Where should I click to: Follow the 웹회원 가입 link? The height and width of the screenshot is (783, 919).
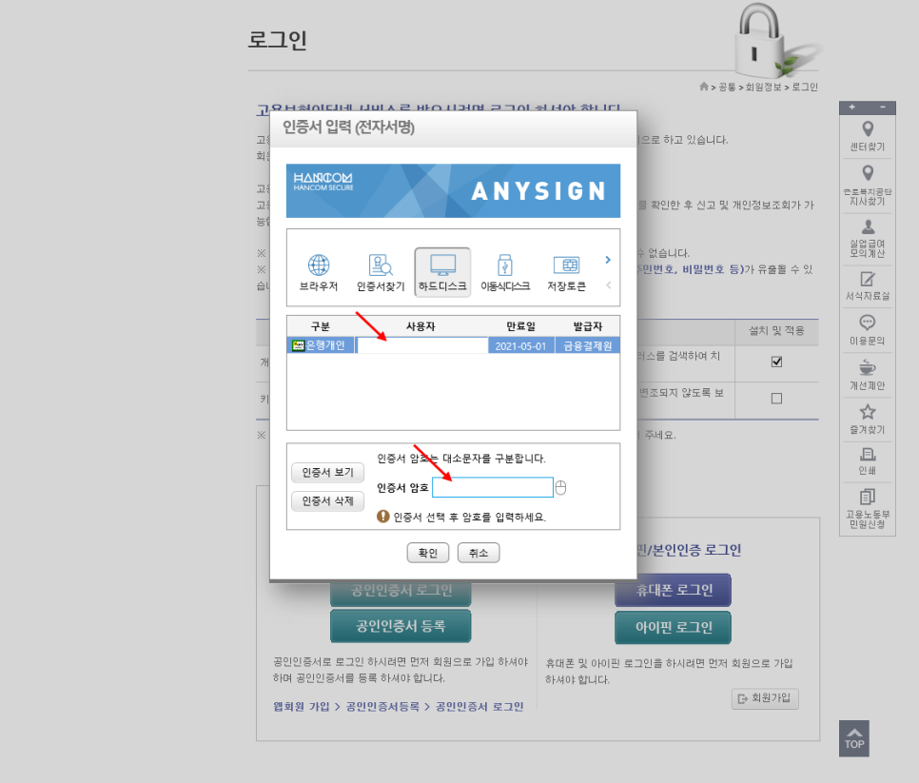click(302, 707)
